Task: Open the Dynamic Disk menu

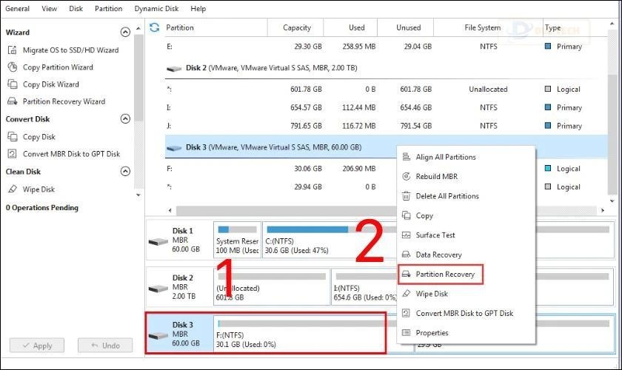Action: tap(156, 8)
